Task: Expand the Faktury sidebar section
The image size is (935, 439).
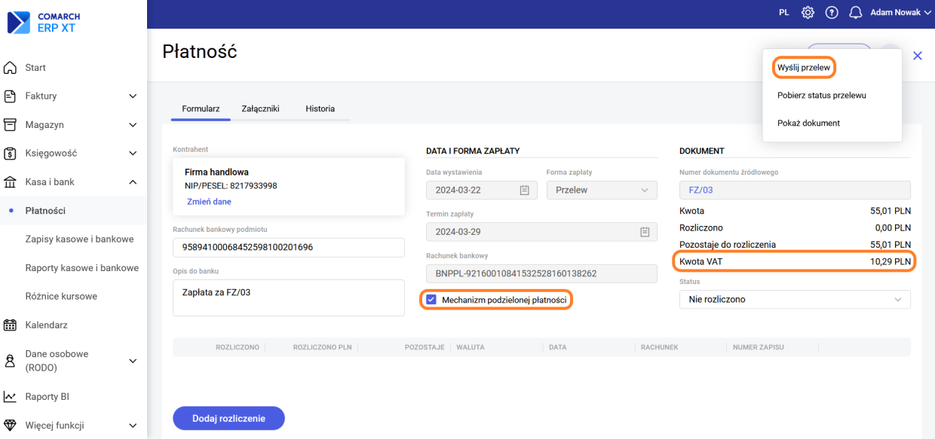Action: tap(133, 96)
